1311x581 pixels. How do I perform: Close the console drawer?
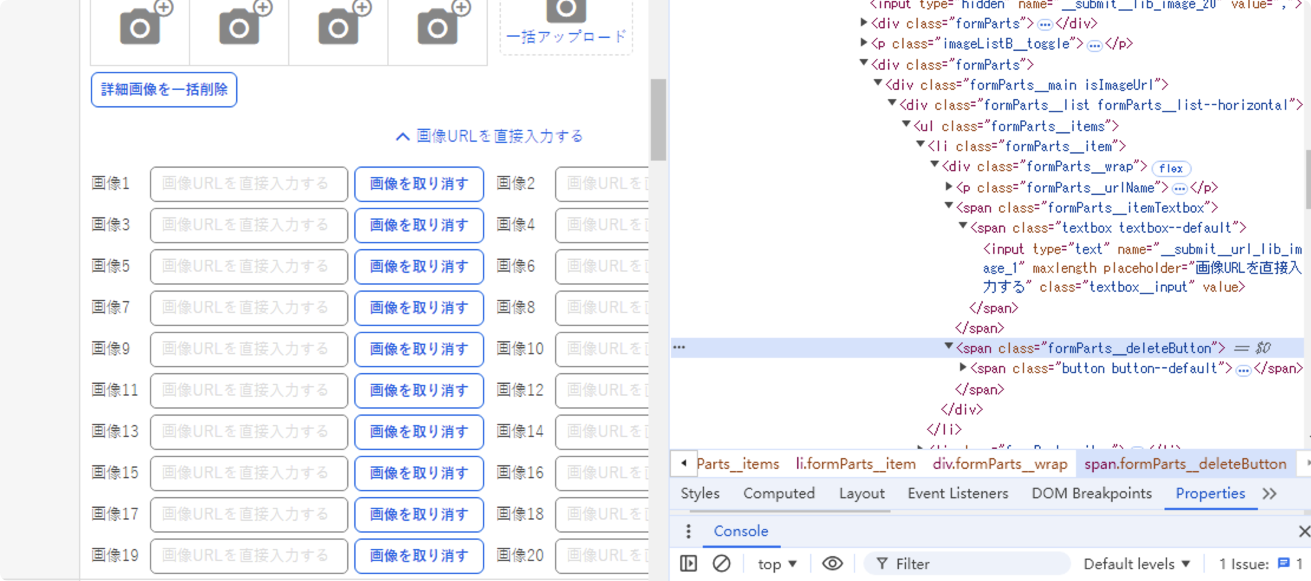click(x=1304, y=531)
